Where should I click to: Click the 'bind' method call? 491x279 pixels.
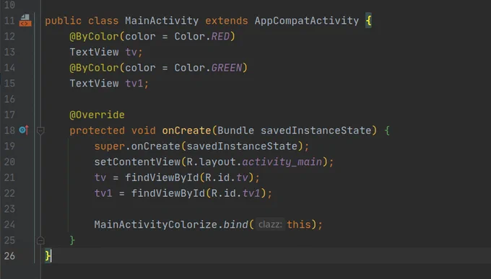point(236,225)
